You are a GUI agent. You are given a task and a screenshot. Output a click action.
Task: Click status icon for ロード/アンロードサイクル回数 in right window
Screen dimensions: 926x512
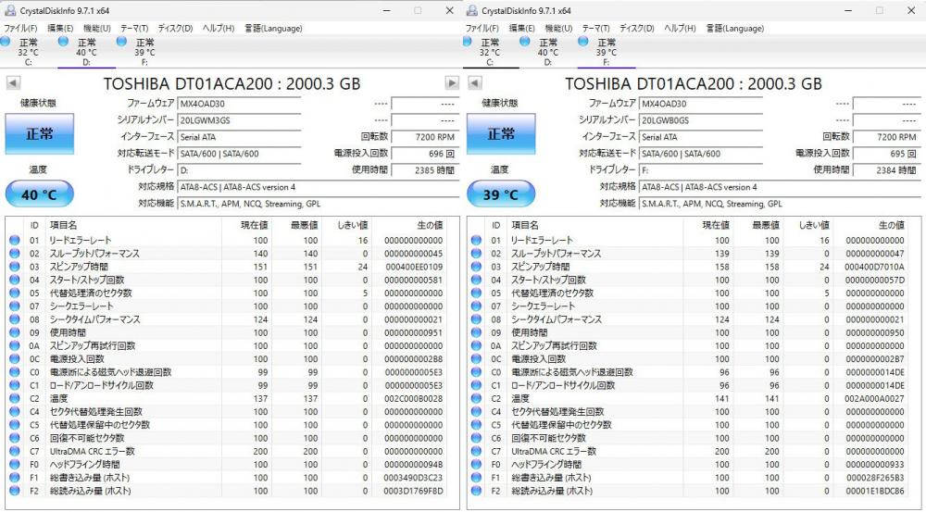[x=476, y=385]
